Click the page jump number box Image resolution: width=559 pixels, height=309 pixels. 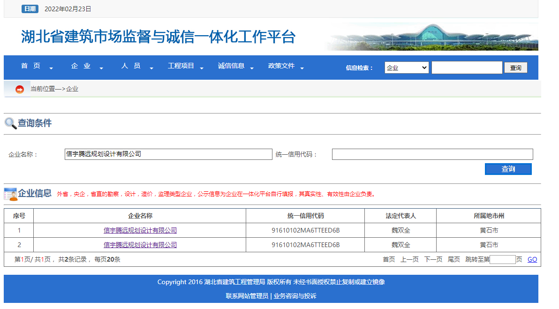pos(503,259)
